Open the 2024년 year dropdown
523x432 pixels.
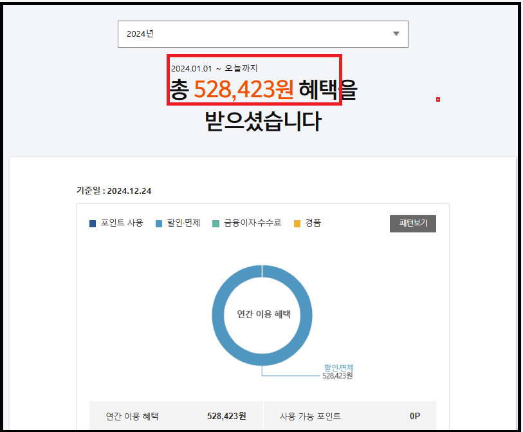[x=262, y=34]
